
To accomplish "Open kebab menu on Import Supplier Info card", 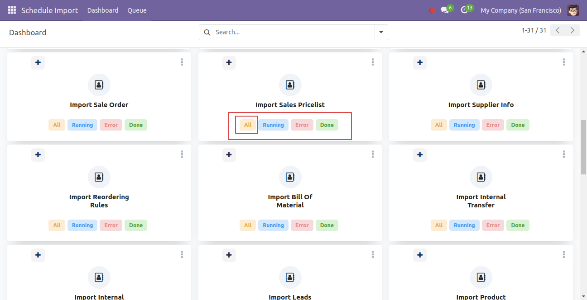I will (564, 62).
